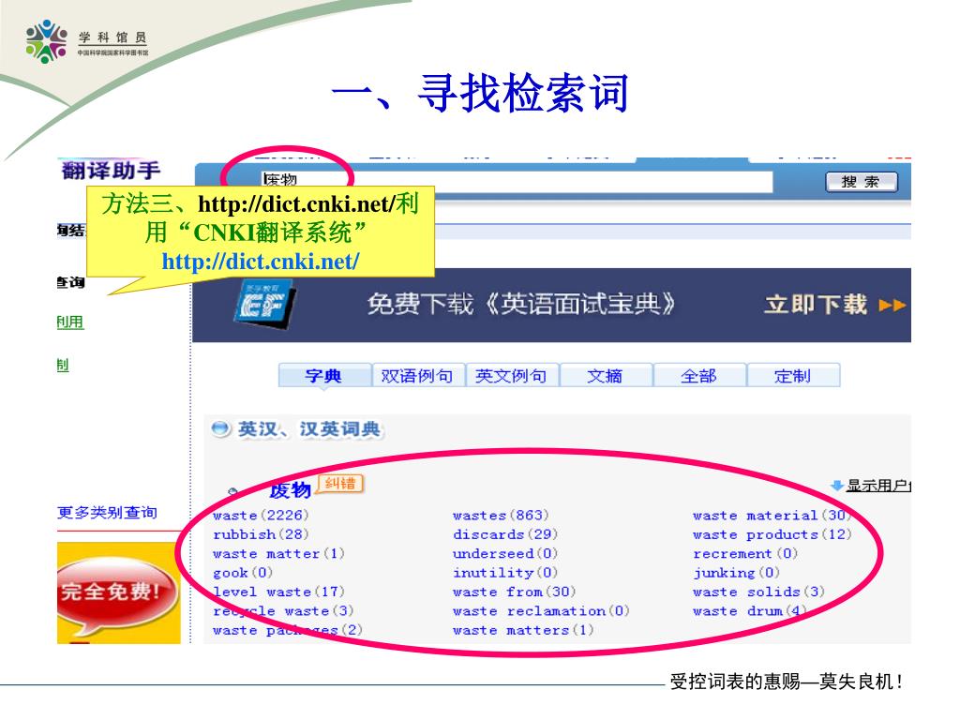The width and height of the screenshot is (960, 720).
Task: Open the discards(29) link
Action: (x=505, y=534)
